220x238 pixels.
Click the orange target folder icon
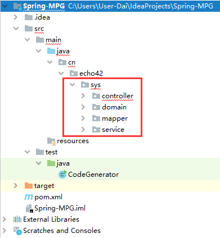coord(29,186)
